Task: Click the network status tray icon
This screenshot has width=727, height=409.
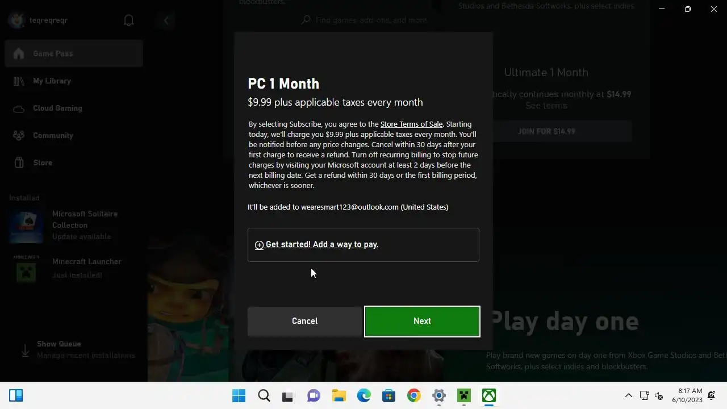Action: coord(644,396)
